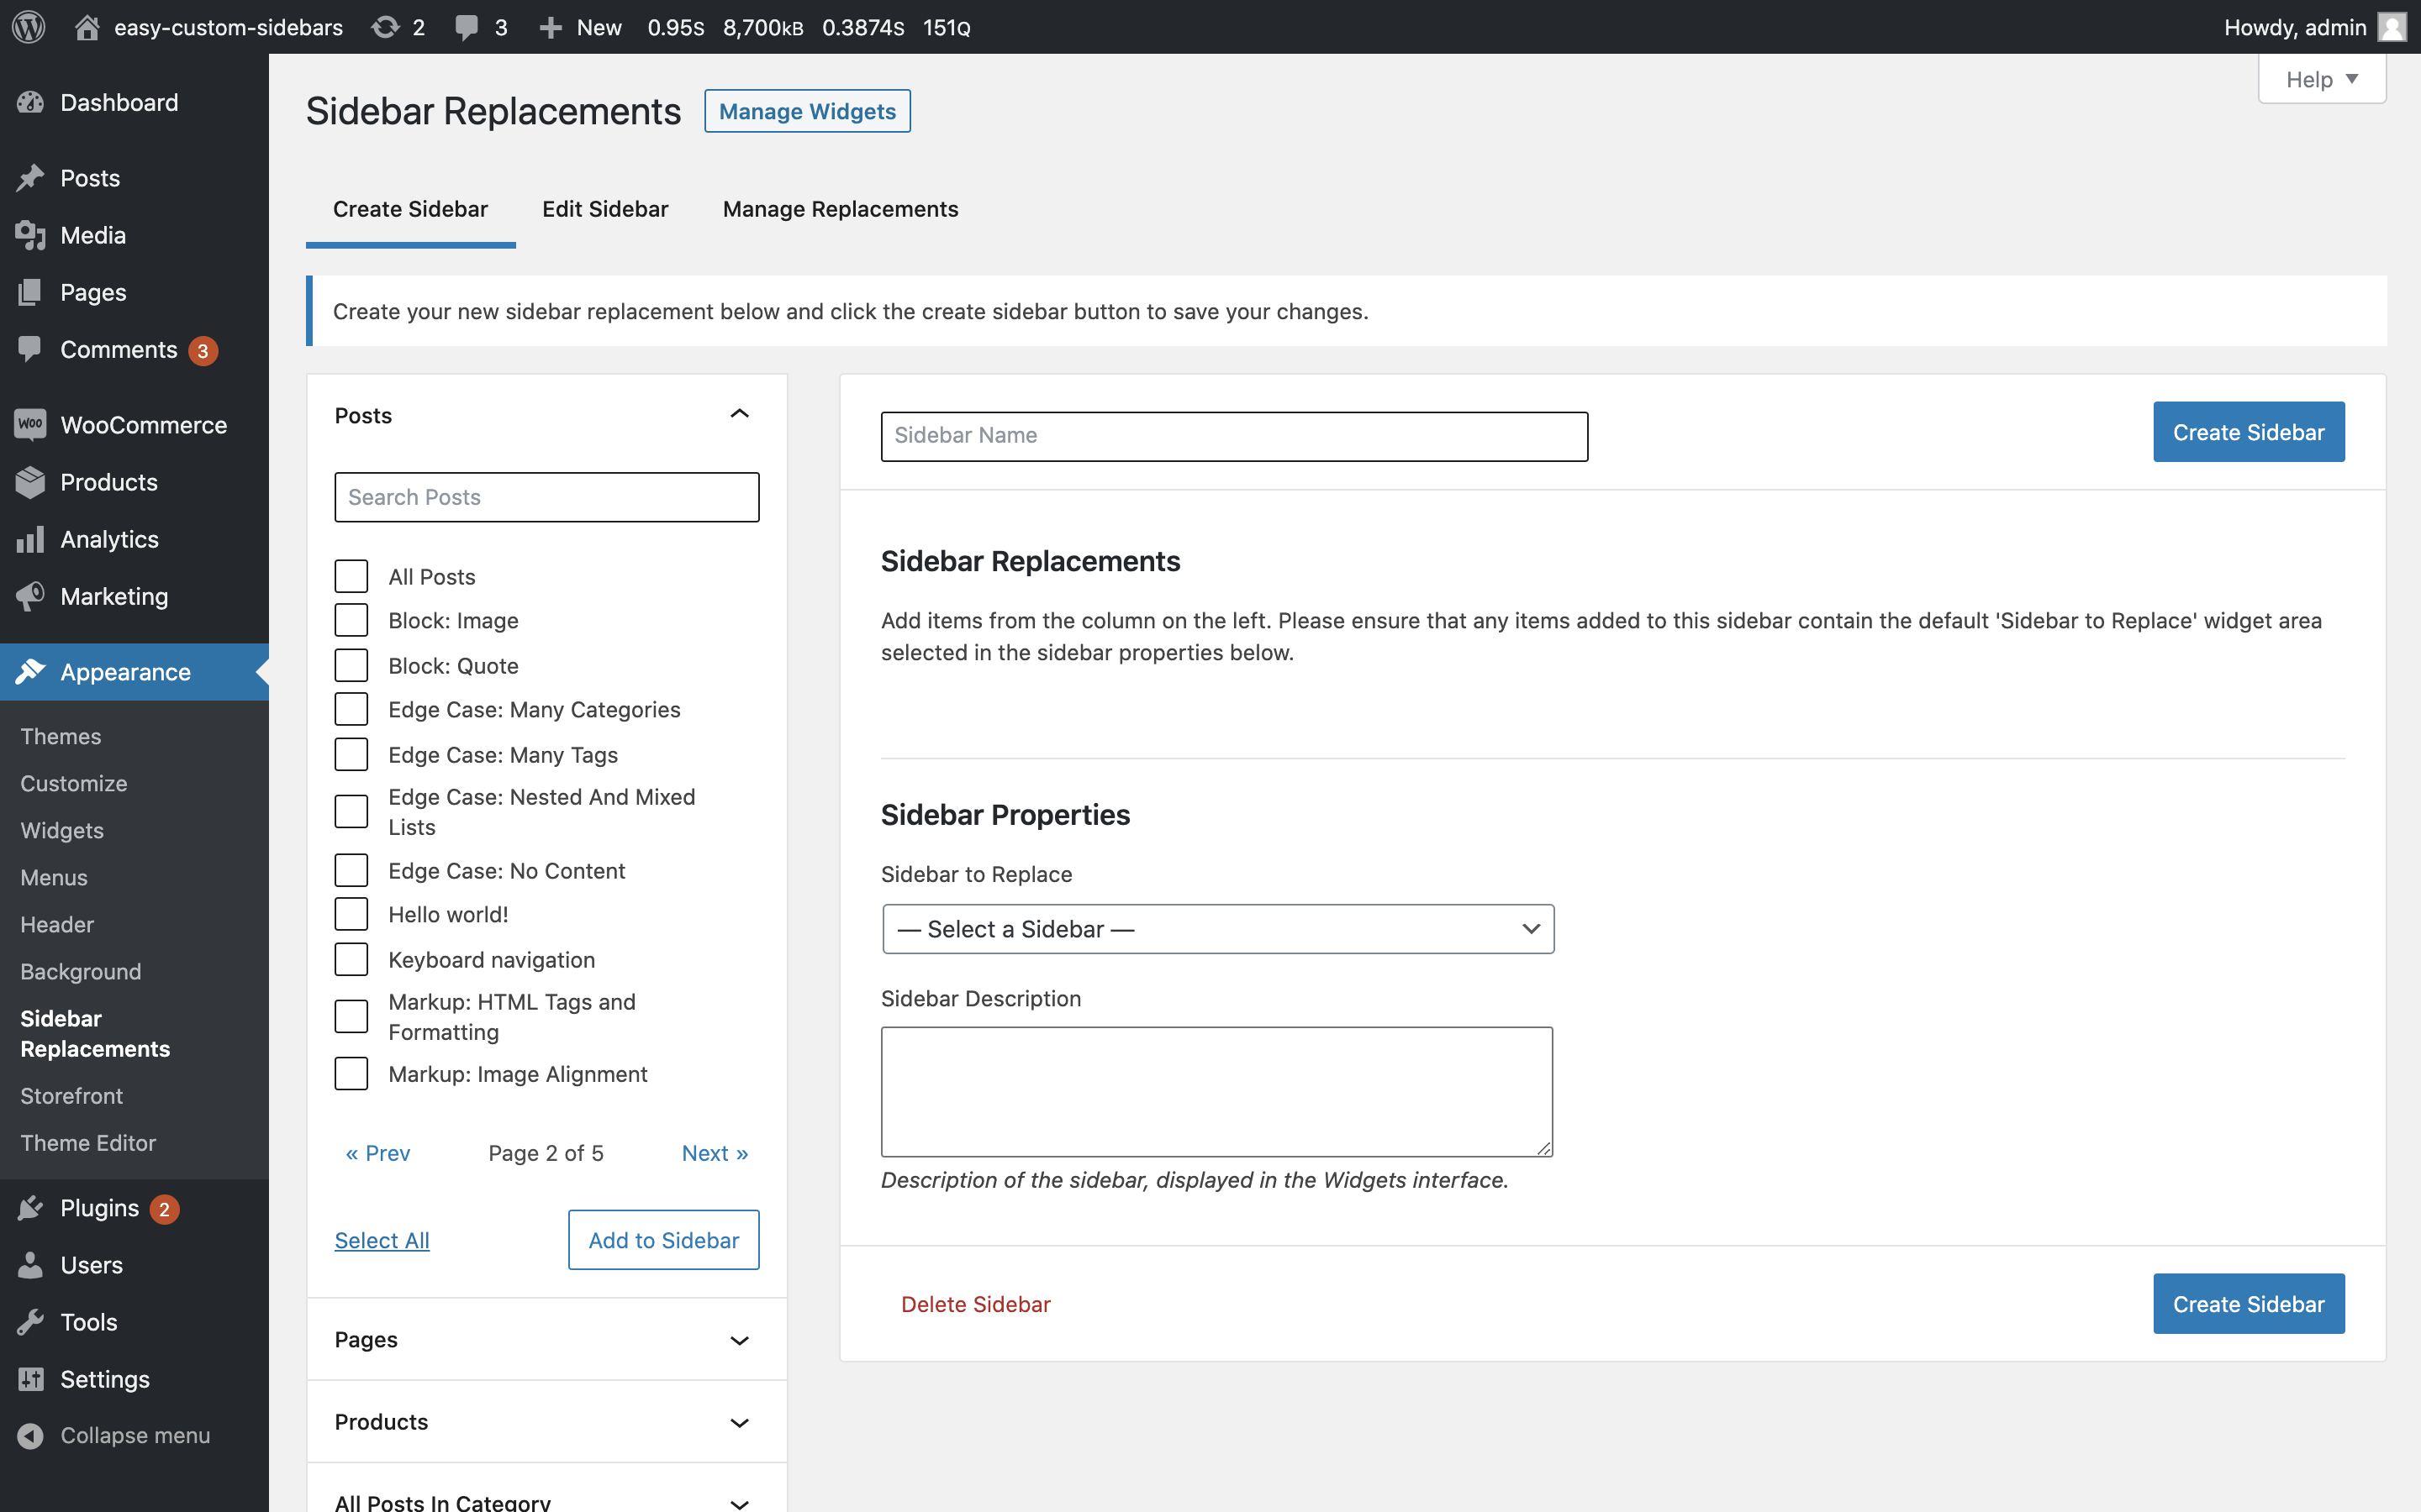Viewport: 2421px width, 1512px height.
Task: Go to Next page of posts
Action: point(715,1153)
